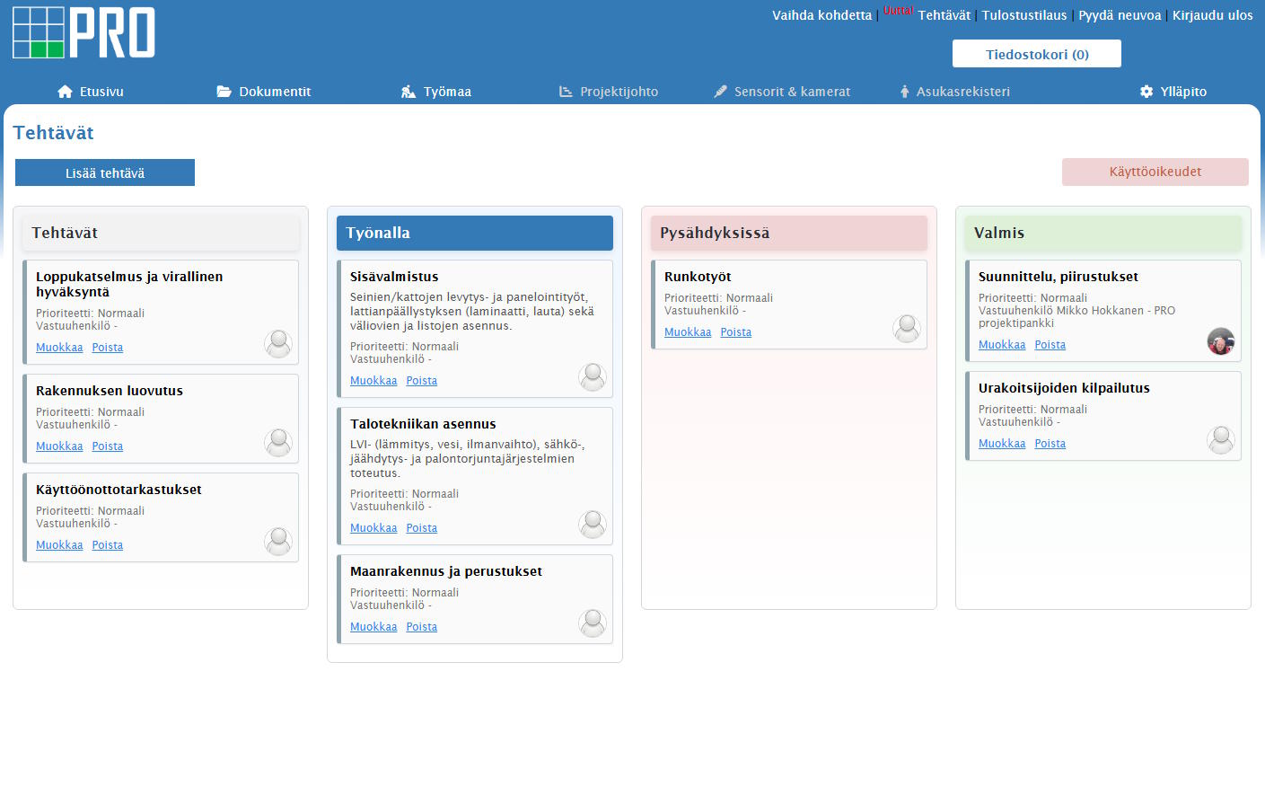This screenshot has width=1265, height=795.
Task: Click the Dokumentit folder icon
Action: click(x=224, y=92)
